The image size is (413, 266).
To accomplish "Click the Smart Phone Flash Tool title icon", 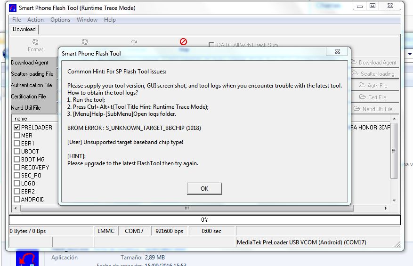I will [13, 8].
